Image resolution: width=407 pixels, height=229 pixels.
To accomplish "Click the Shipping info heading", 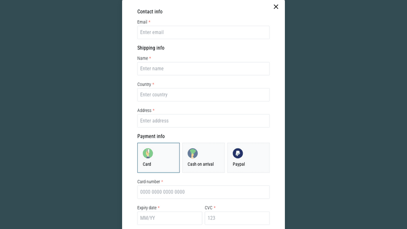I will point(151,48).
